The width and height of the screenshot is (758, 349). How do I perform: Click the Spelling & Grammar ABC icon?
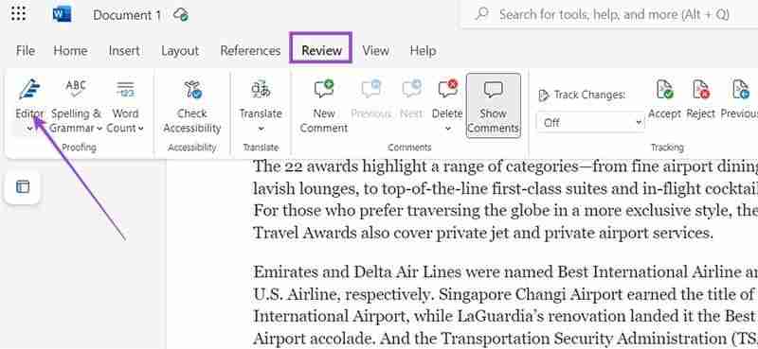(76, 89)
